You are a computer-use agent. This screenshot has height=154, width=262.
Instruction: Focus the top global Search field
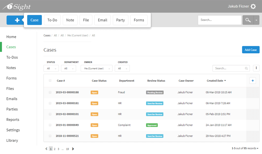click(219, 20)
